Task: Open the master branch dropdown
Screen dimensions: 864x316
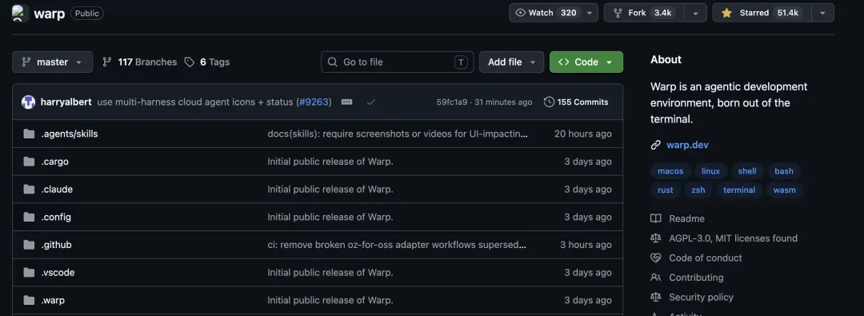Action: pos(52,62)
